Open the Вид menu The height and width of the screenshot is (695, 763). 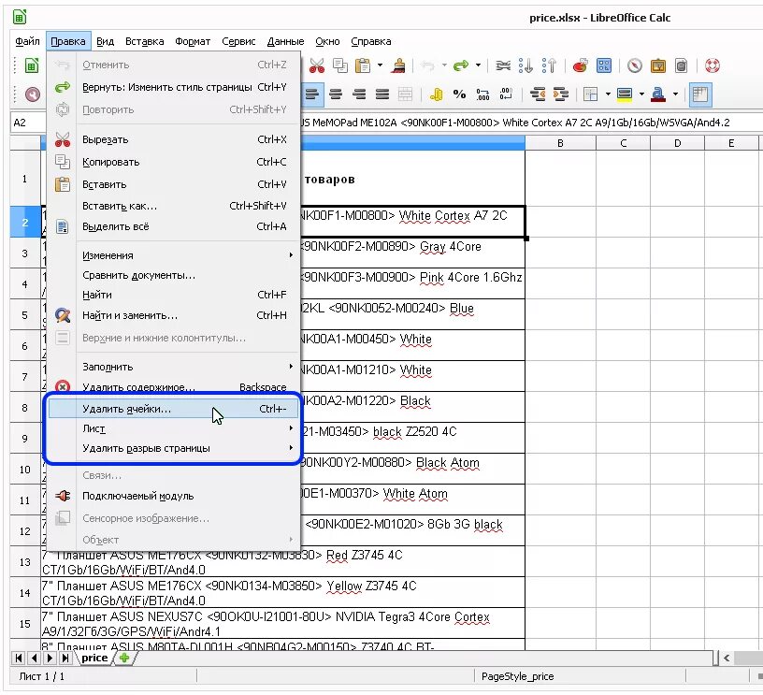[105, 41]
